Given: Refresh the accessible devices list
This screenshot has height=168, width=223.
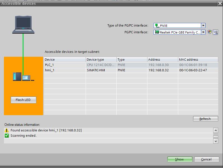Looking at the screenshot, I should point(205,119).
